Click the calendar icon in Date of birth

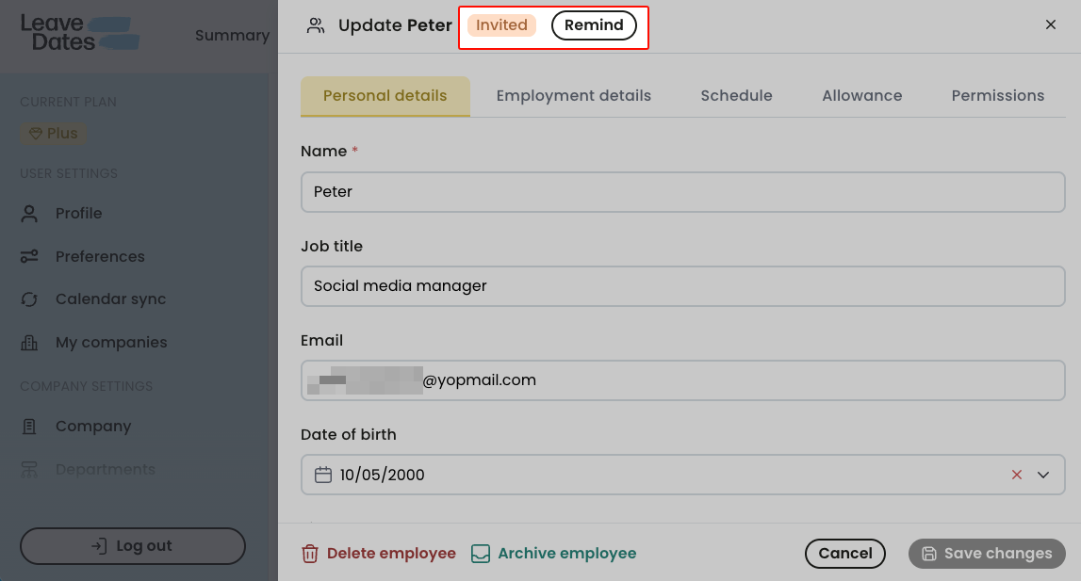click(321, 475)
